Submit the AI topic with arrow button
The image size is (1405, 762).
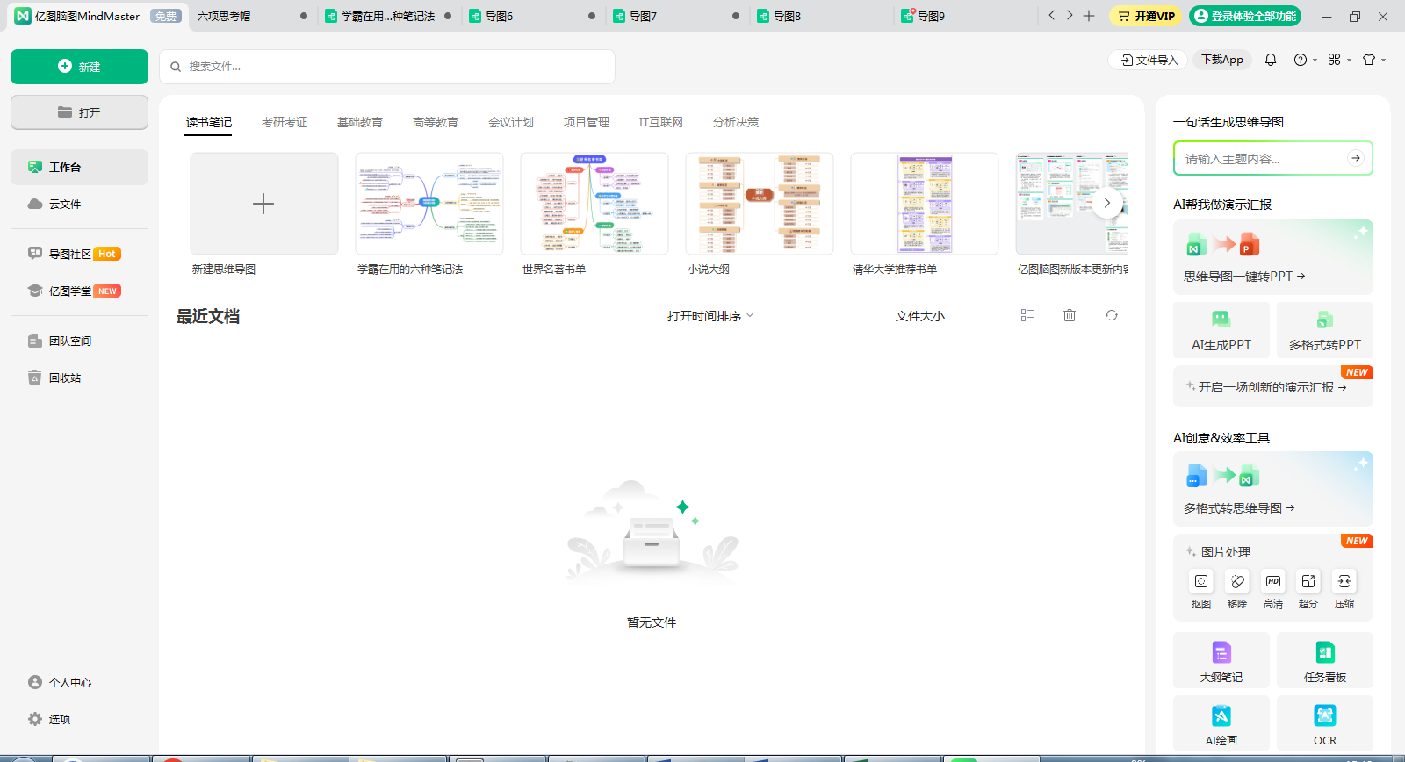coord(1356,158)
